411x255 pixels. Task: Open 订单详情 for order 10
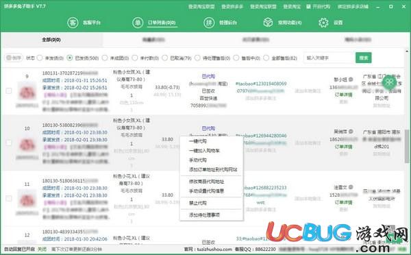coord(343,147)
